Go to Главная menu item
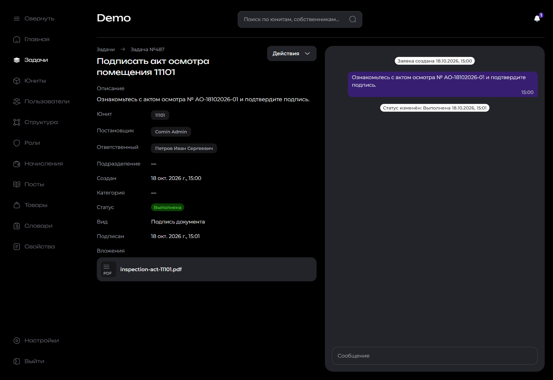This screenshot has height=380, width=553. click(37, 39)
